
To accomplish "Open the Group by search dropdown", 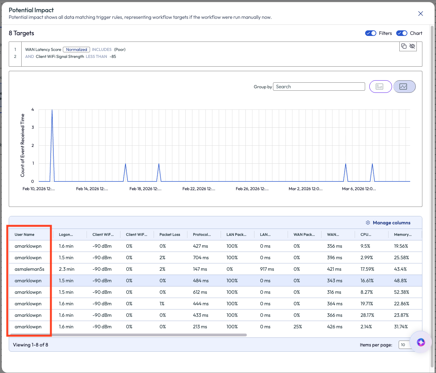I will click(318, 87).
